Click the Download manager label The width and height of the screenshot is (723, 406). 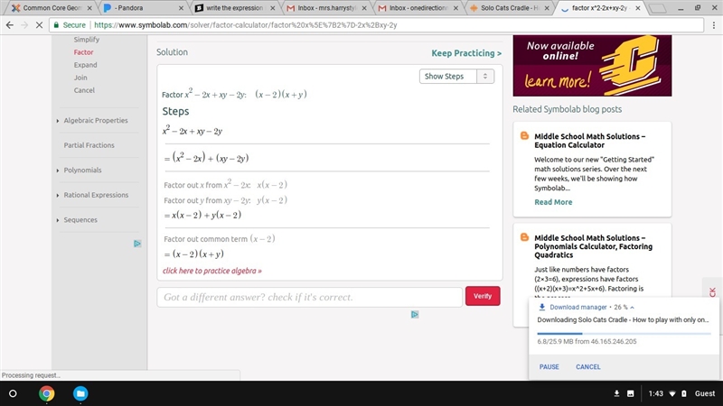click(x=578, y=307)
